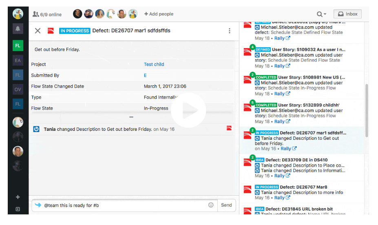This screenshot has height=225, width=378.
Task: Add a new flow with plus icon
Action: 18,197
